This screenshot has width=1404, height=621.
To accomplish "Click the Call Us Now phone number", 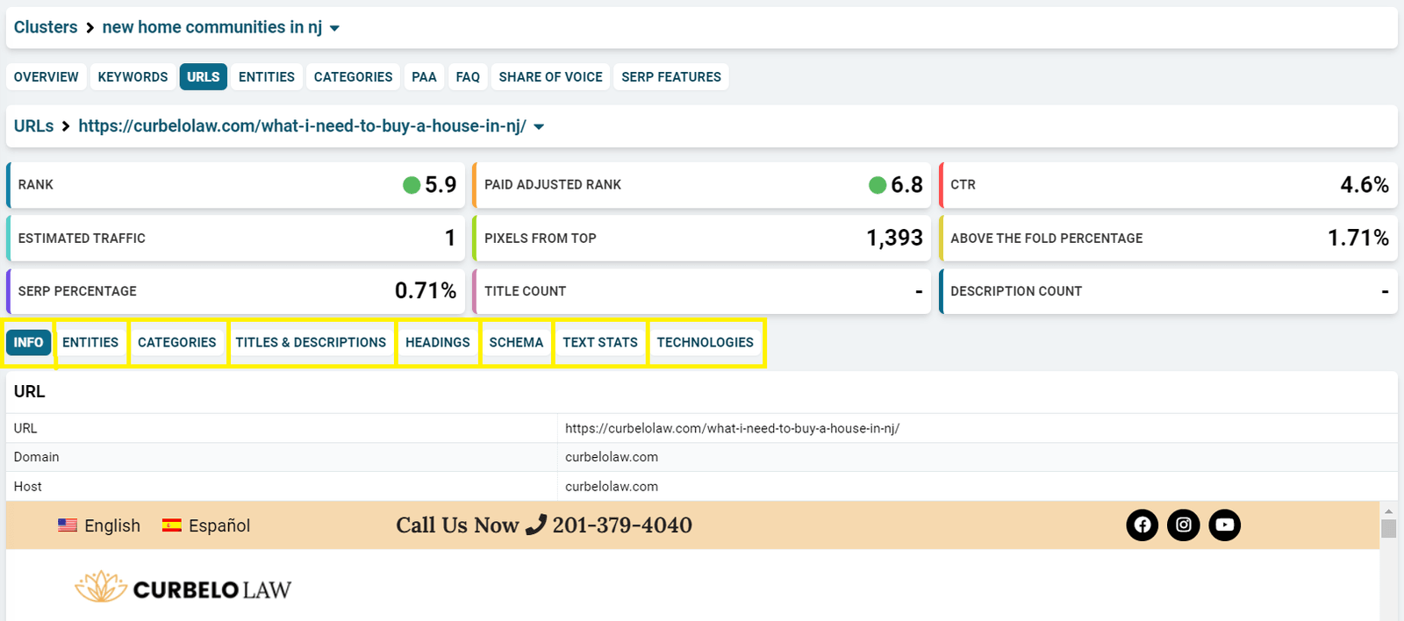I will (x=544, y=525).
